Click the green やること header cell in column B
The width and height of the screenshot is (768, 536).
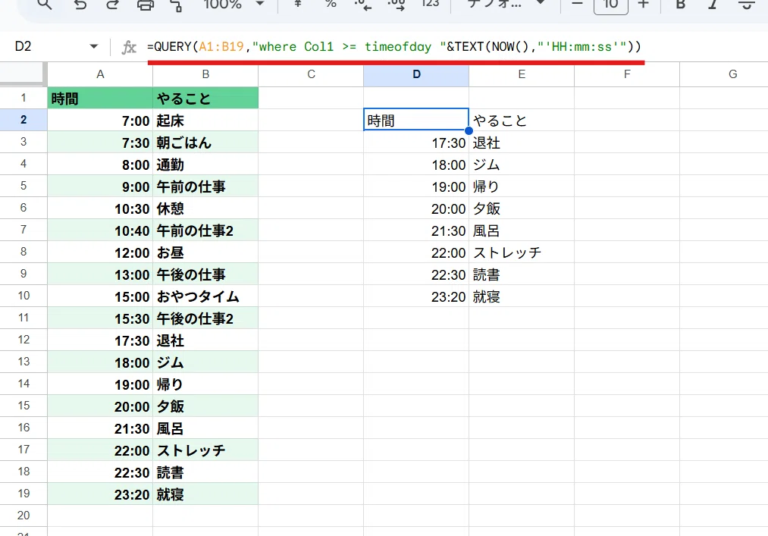205,98
